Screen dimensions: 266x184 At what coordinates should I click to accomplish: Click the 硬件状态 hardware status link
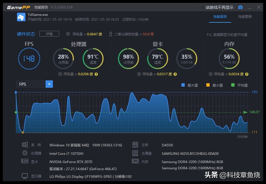[x=26, y=33]
